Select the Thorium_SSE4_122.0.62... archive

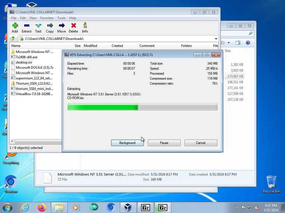tap(34, 83)
